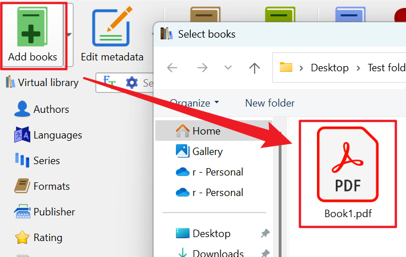Click the Add books toolbar button
The image size is (406, 257).
[33, 36]
